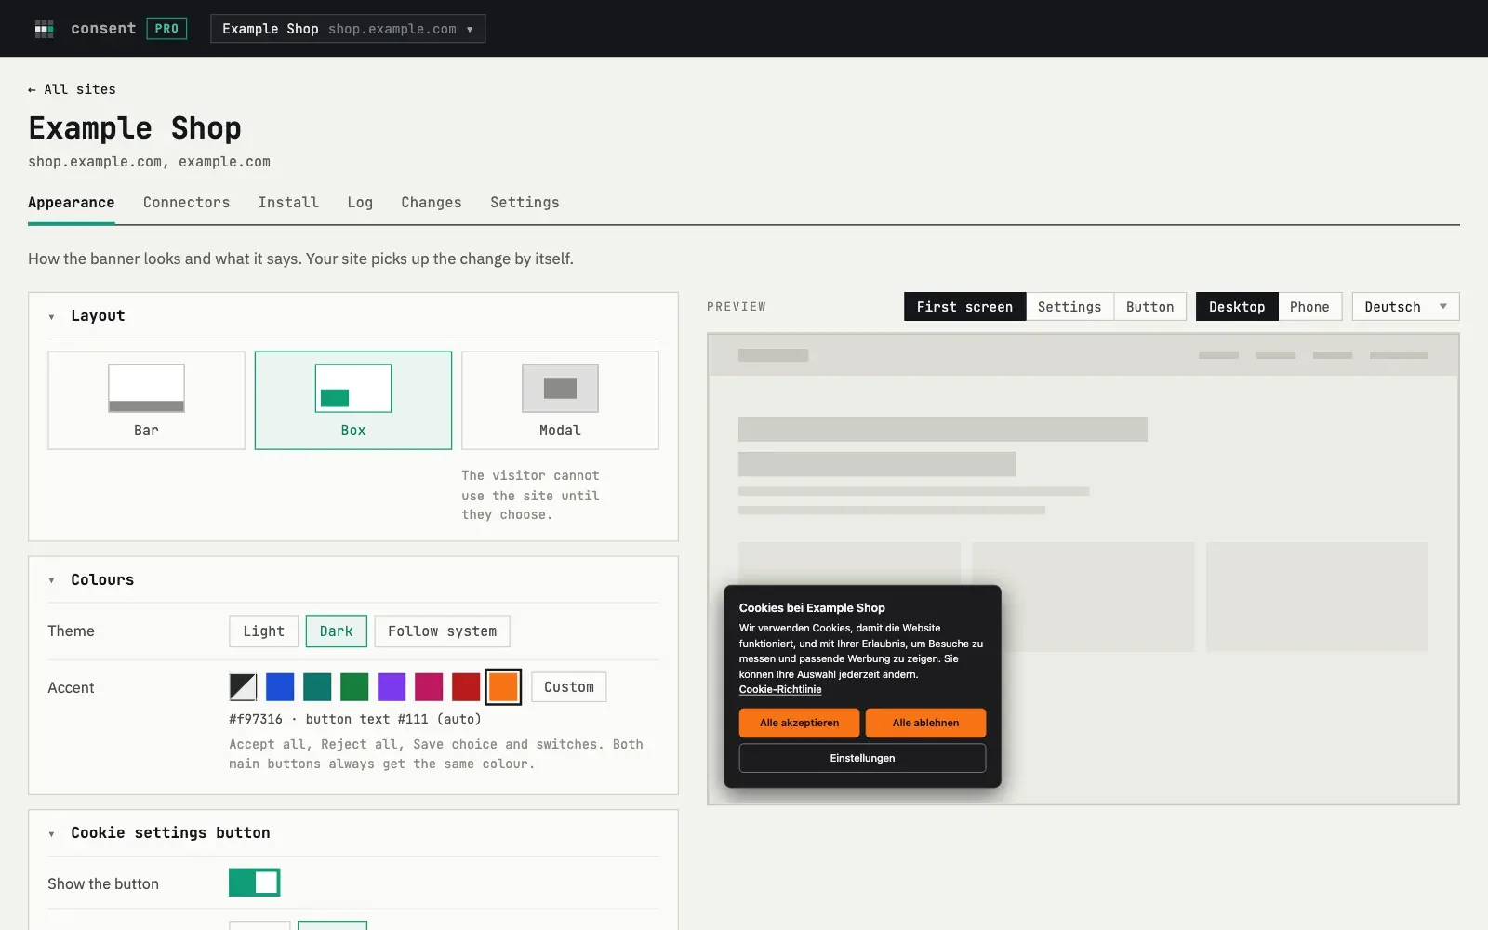Open the Example Shop site selector dropdown

pos(348,29)
